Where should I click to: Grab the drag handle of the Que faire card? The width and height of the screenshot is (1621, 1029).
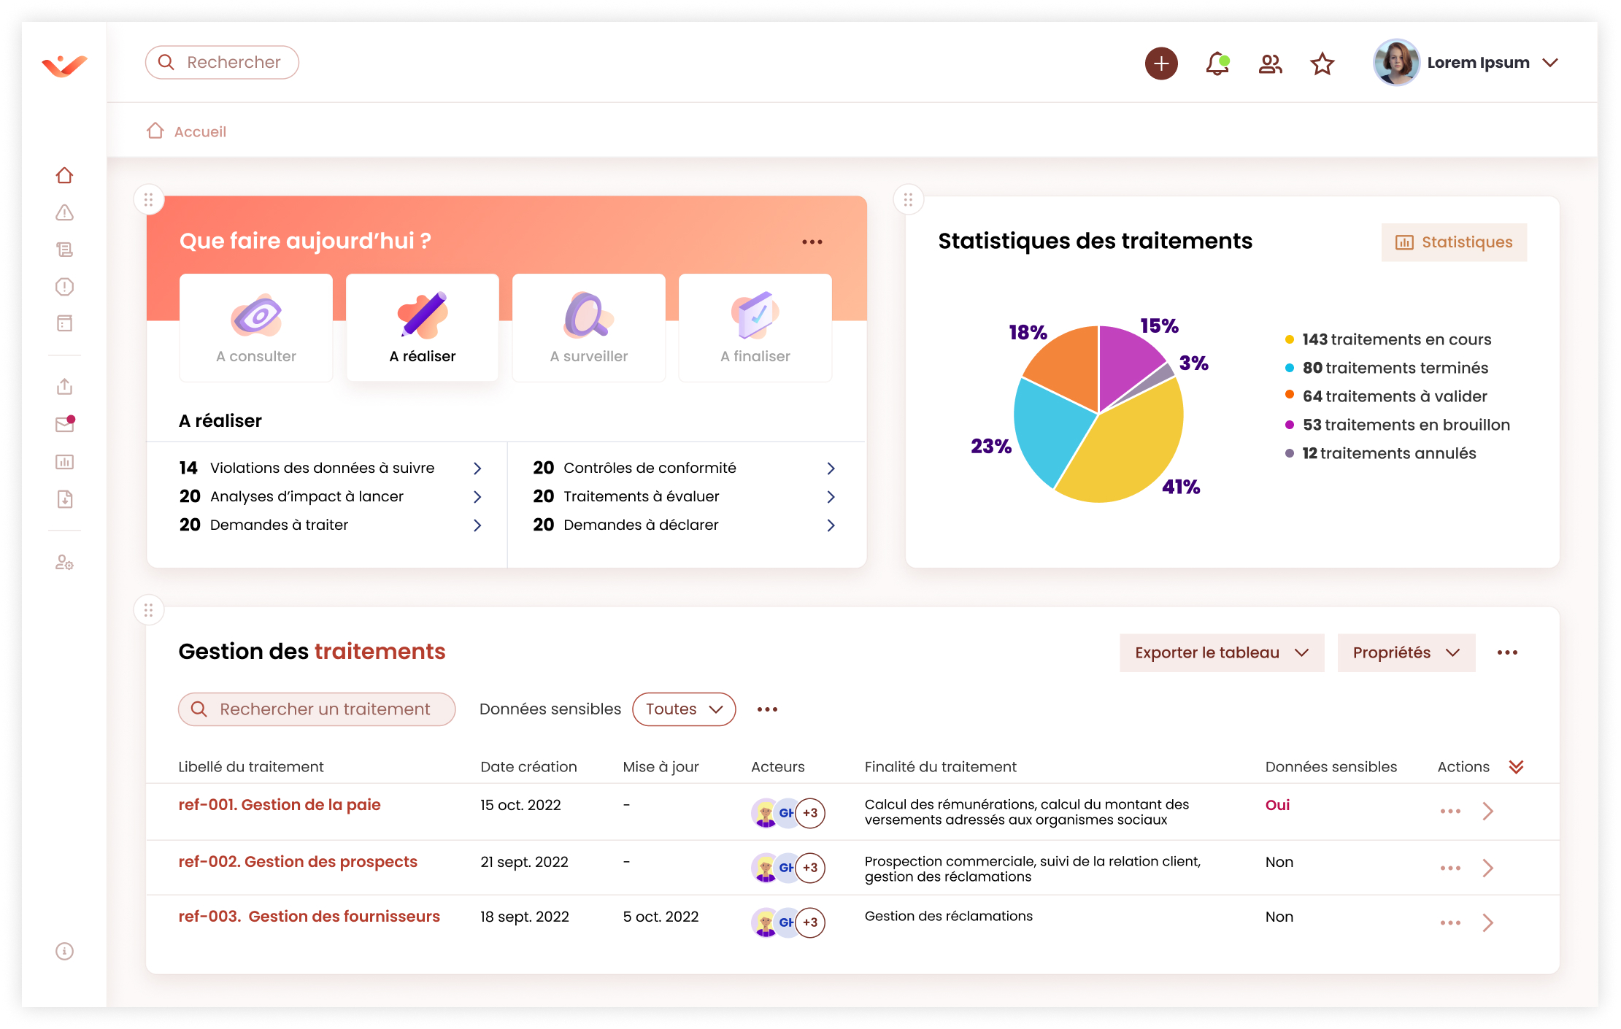tap(148, 199)
